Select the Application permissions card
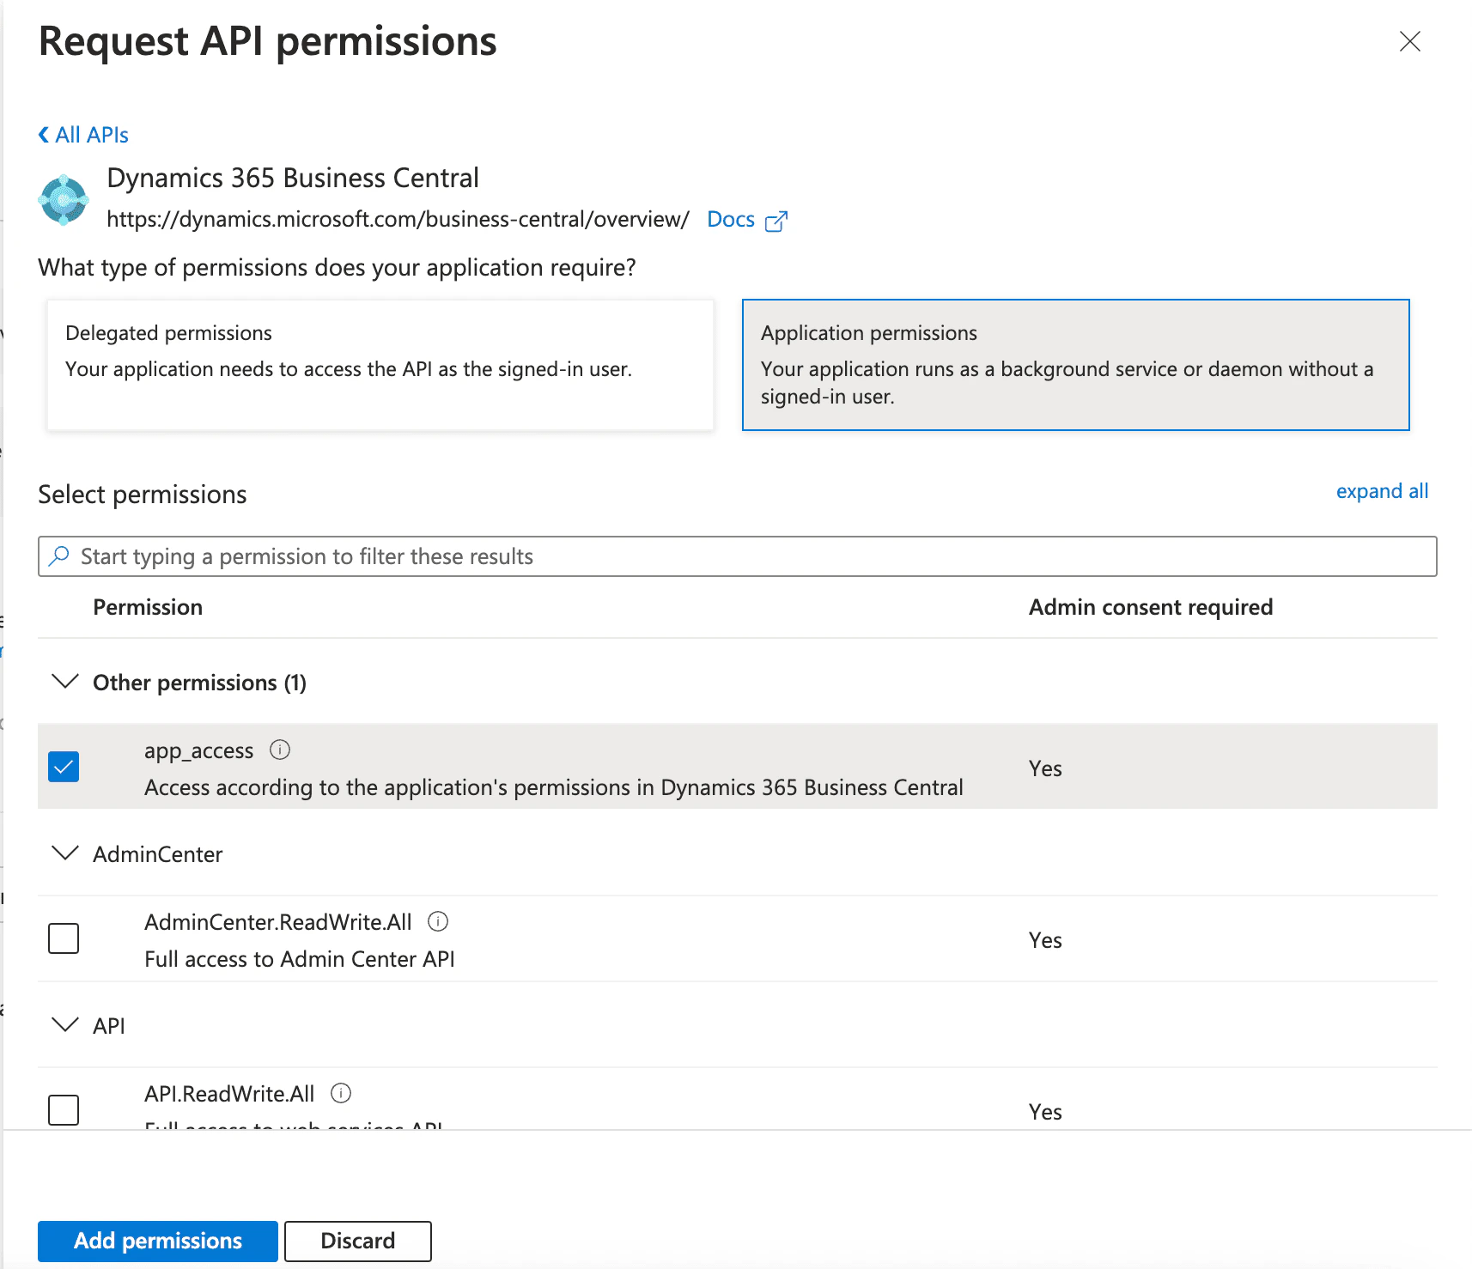The image size is (1472, 1269). click(1075, 364)
